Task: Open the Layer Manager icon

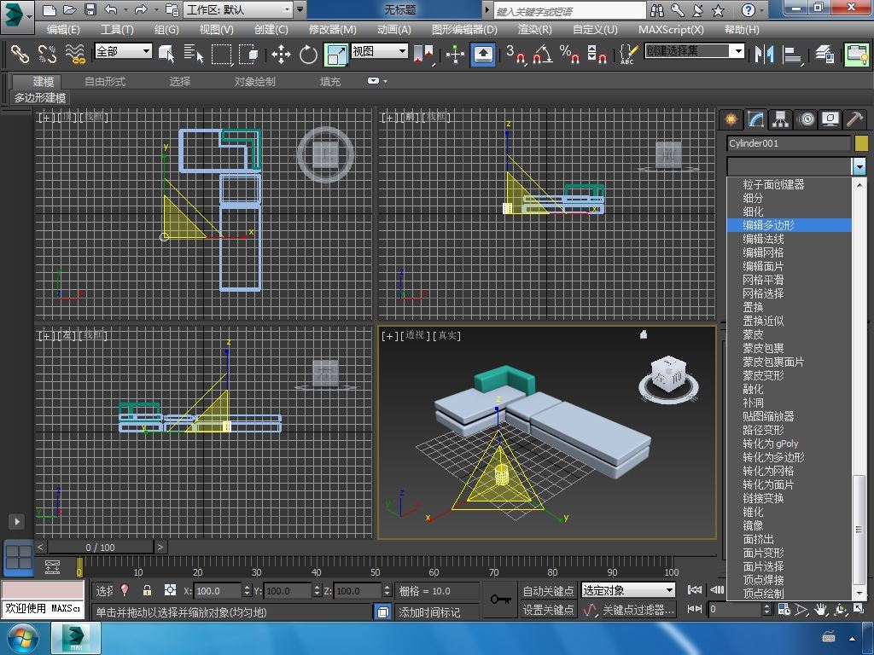Action: tap(824, 54)
